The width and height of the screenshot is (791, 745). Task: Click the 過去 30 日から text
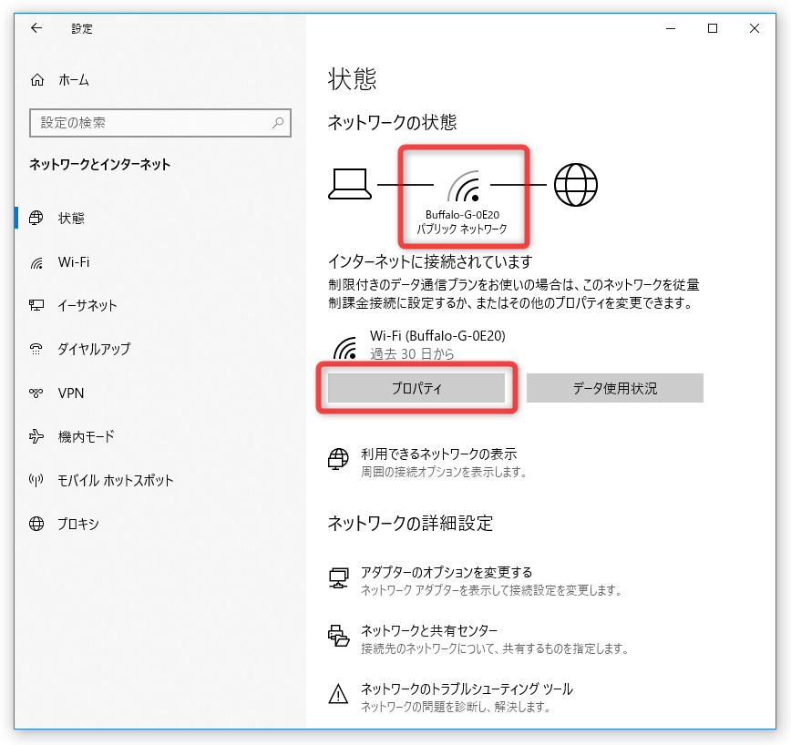412,354
